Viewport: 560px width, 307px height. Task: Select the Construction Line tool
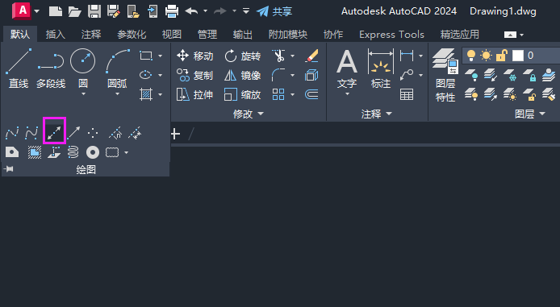tap(54, 133)
